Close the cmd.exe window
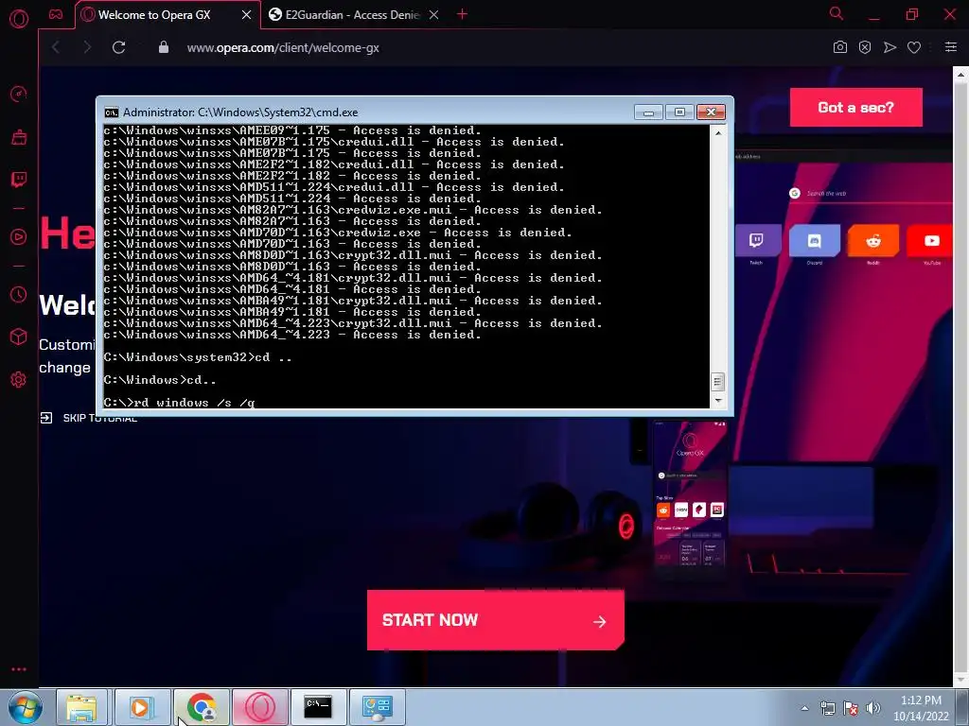The width and height of the screenshot is (969, 726). pyautogui.click(x=711, y=112)
